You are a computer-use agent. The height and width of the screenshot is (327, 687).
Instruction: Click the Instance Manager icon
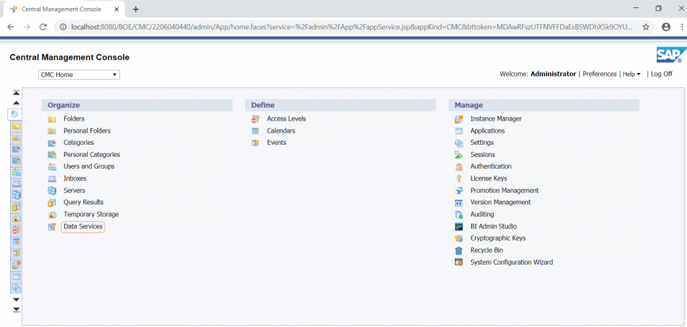pyautogui.click(x=459, y=119)
